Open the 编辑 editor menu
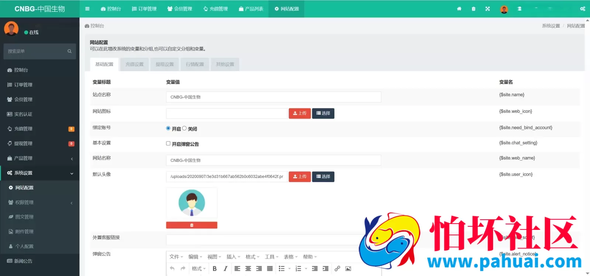Image resolution: width=590 pixels, height=276 pixels. pyautogui.click(x=195, y=257)
